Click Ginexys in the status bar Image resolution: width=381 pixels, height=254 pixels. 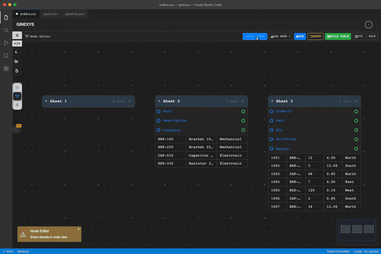[x=23, y=251]
